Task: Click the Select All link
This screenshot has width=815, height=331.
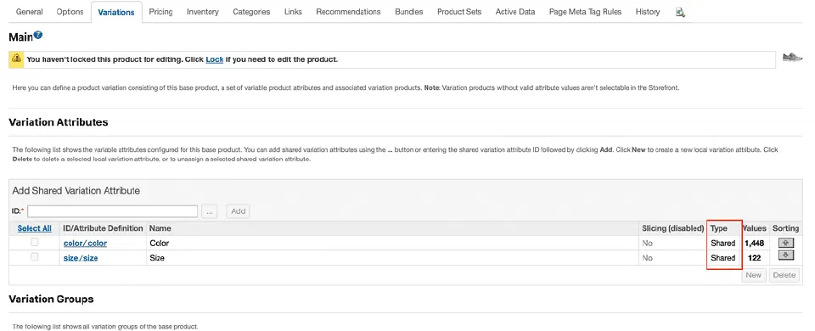Action: click(x=34, y=228)
